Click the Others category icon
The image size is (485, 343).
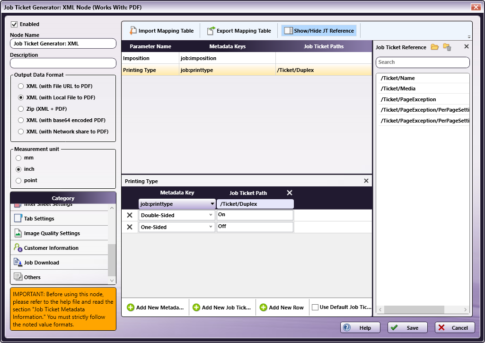(x=18, y=276)
